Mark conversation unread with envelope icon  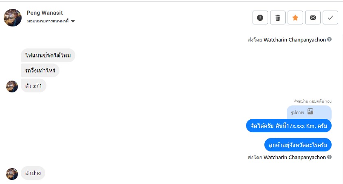tap(313, 18)
